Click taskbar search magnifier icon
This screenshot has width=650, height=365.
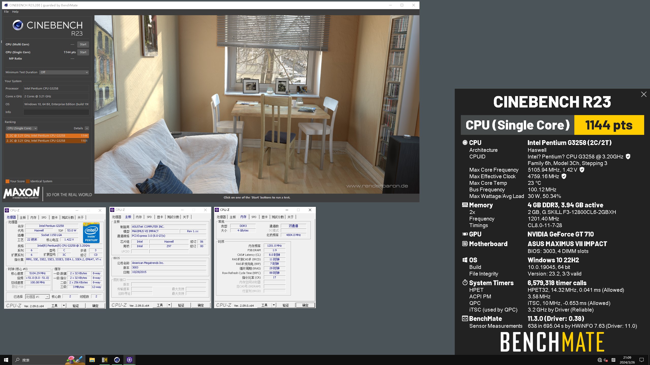(x=18, y=360)
